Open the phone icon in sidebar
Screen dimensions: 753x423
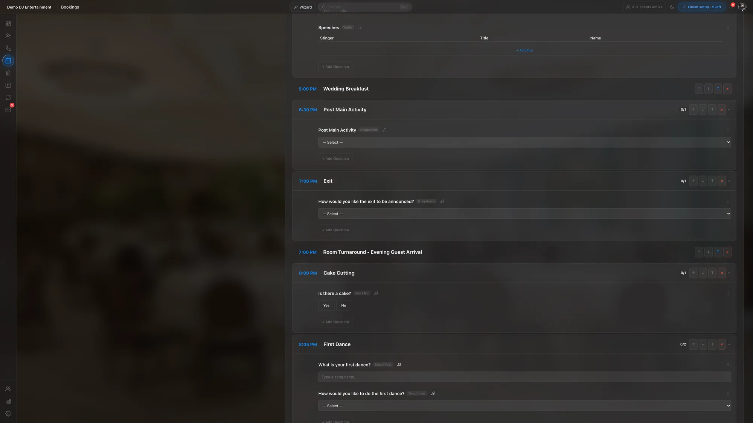pyautogui.click(x=8, y=48)
